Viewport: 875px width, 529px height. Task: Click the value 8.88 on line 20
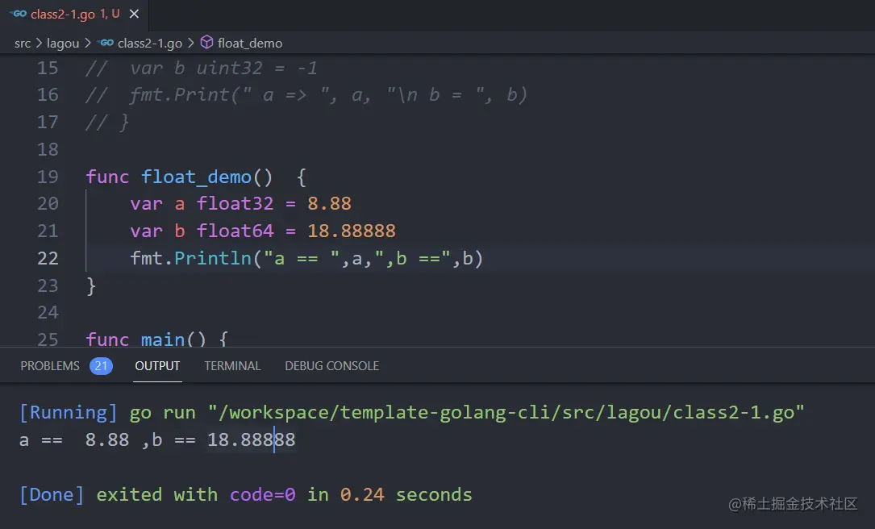tap(329, 204)
